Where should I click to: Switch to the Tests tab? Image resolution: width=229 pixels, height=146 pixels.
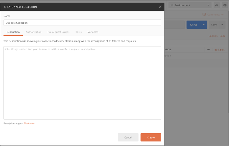[79, 32]
